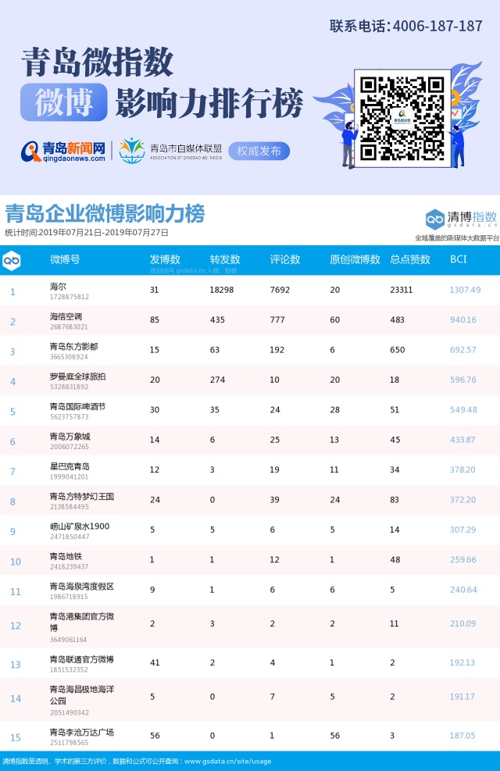
Task: Select the 青岛国际啤酒节 account name
Action: [x=77, y=406]
